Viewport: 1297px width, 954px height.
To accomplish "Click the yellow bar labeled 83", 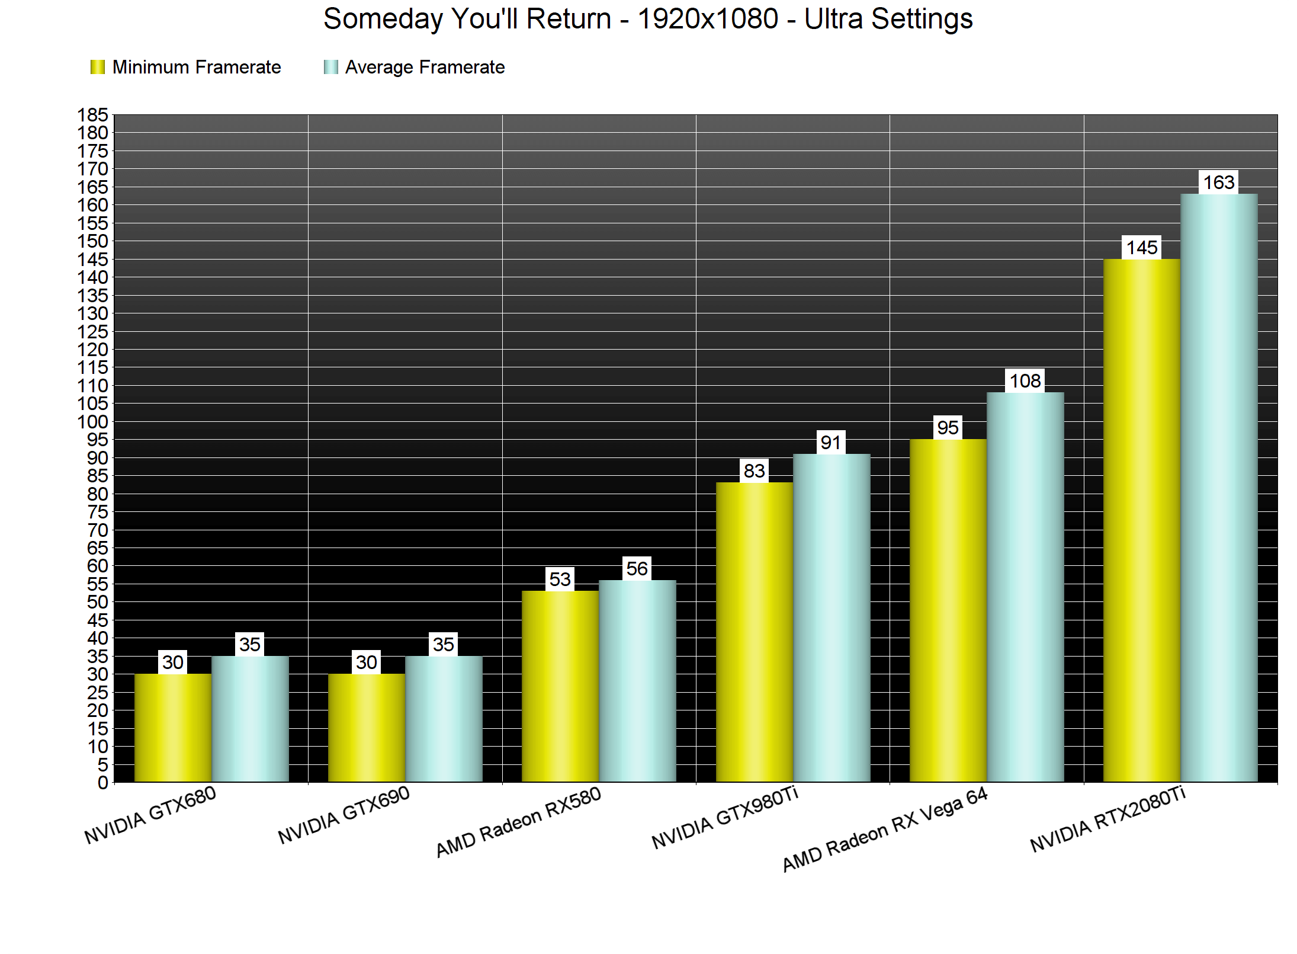I will [754, 631].
